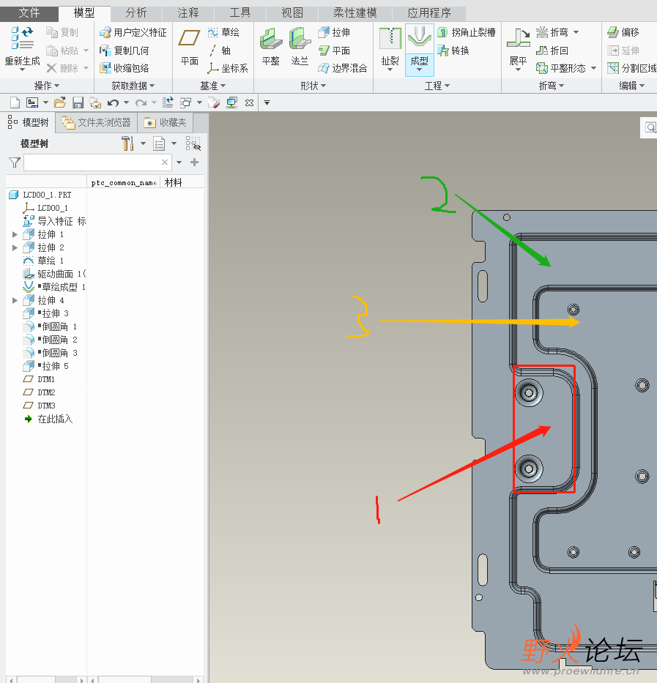The width and height of the screenshot is (657, 683).
Task: Create a 坐标系 coordinate system
Action: click(x=228, y=68)
